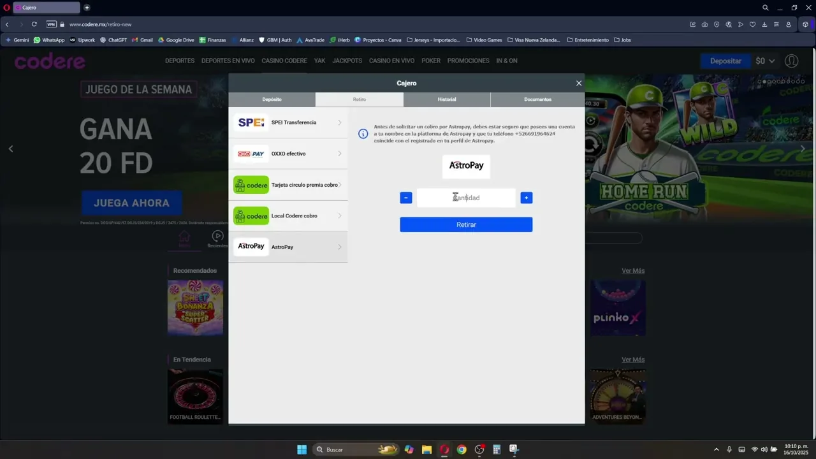This screenshot has height=459, width=816.
Task: Show hidden system tray icons chevron
Action: pos(716,449)
